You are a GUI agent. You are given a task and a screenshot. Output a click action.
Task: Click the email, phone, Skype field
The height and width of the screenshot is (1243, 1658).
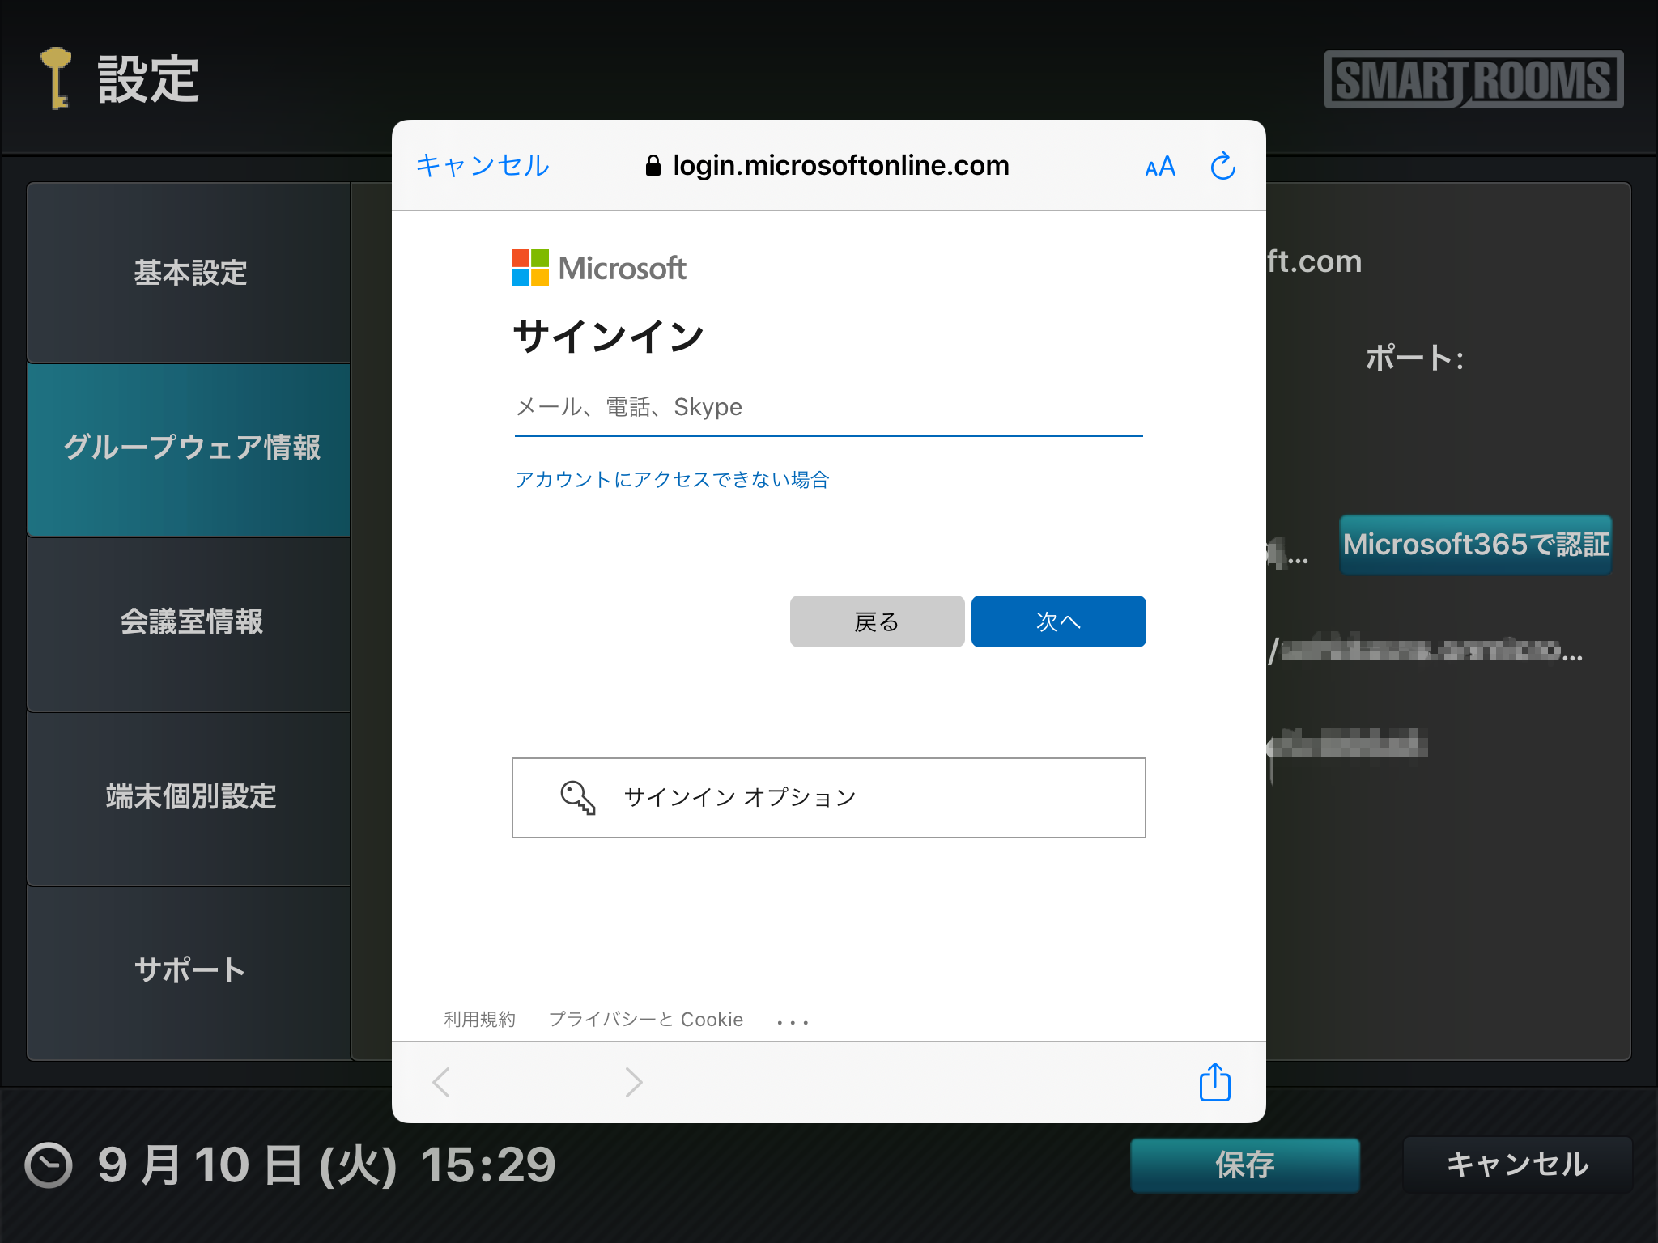click(x=827, y=407)
